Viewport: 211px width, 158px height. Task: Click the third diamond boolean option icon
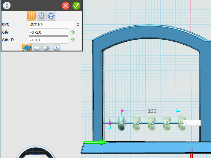[47, 48]
